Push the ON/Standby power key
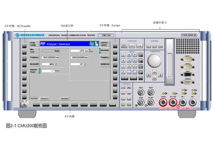The width and height of the screenshot is (214, 148). tap(24, 105)
